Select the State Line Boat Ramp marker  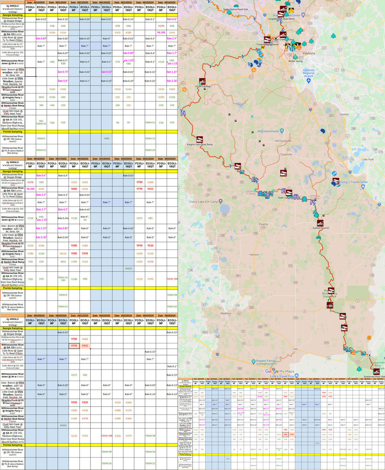289,193
